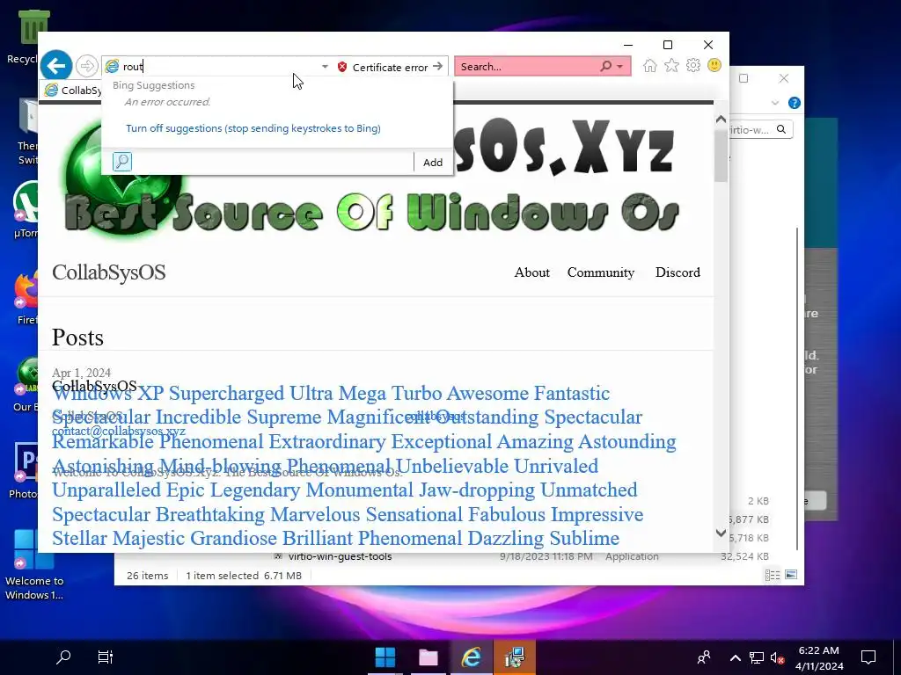Click the installer taskbar icon

[x=514, y=657]
